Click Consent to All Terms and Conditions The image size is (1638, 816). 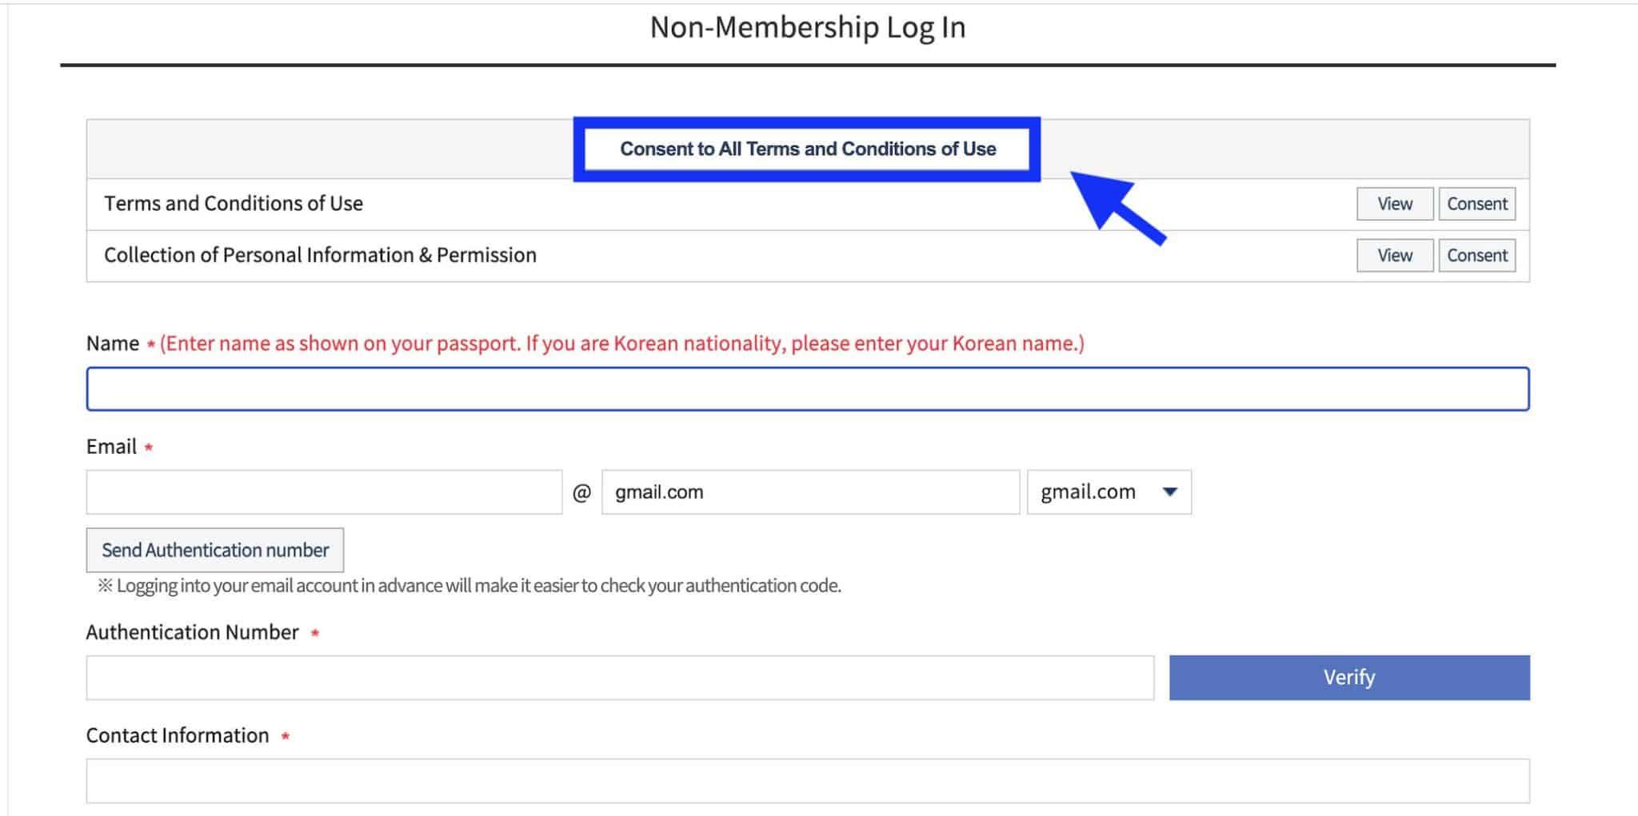807,149
